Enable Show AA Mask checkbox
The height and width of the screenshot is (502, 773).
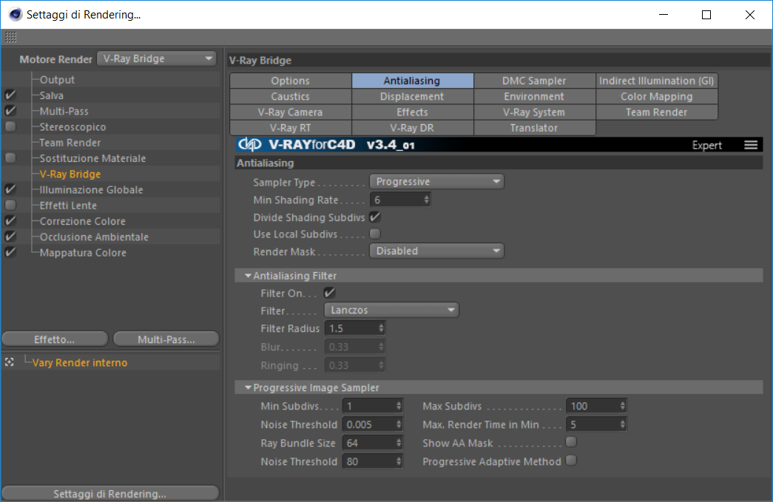[571, 442]
